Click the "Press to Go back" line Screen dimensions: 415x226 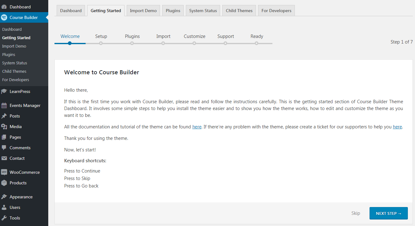[81, 186]
